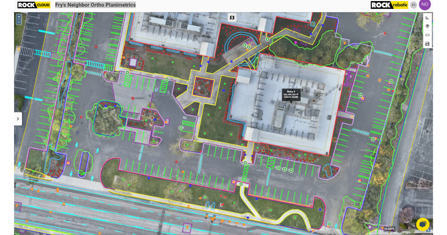Open the NO user avatar menu

(x=425, y=4)
